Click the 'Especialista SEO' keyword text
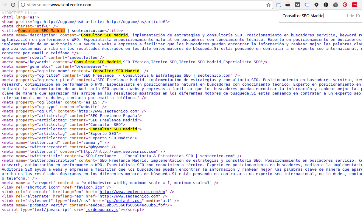 pyautogui.click(x=242, y=62)
